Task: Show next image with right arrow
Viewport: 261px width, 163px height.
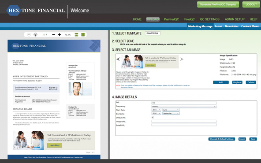Action: [x=182, y=59]
